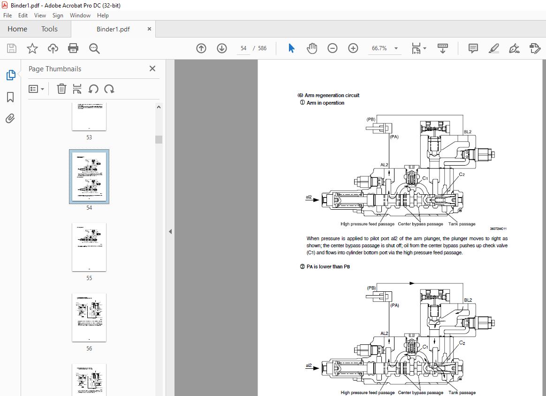Go to previous page arrow
The image size is (546, 396).
[x=201, y=48]
